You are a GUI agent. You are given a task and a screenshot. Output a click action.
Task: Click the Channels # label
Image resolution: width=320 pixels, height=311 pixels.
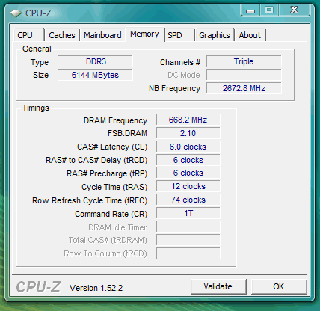click(180, 62)
